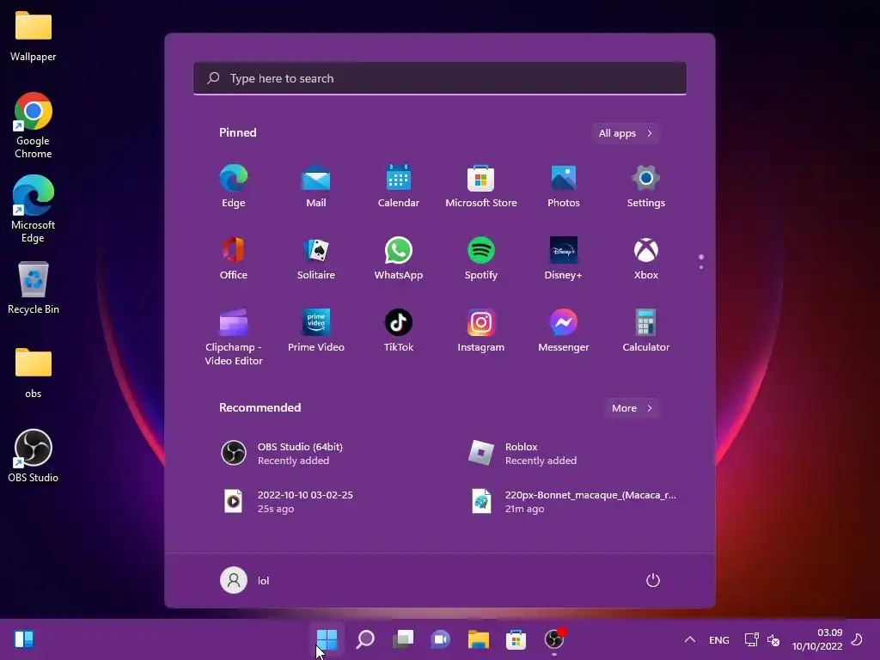Click the focus assist moon icon

pyautogui.click(x=857, y=639)
